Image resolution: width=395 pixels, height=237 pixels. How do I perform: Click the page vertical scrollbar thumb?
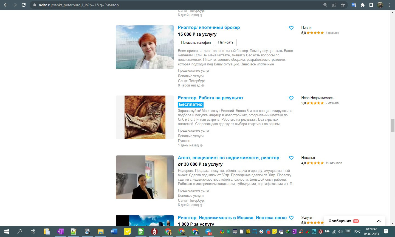[393, 126]
